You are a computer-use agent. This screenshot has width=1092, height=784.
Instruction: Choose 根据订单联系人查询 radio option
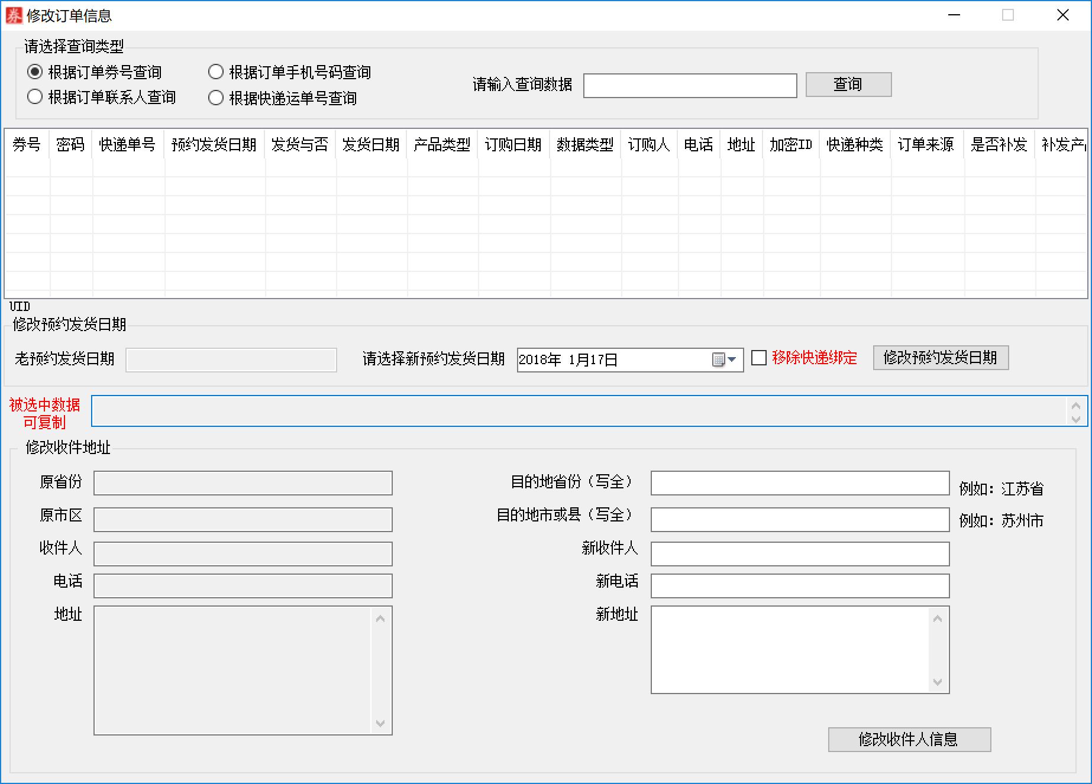[35, 97]
